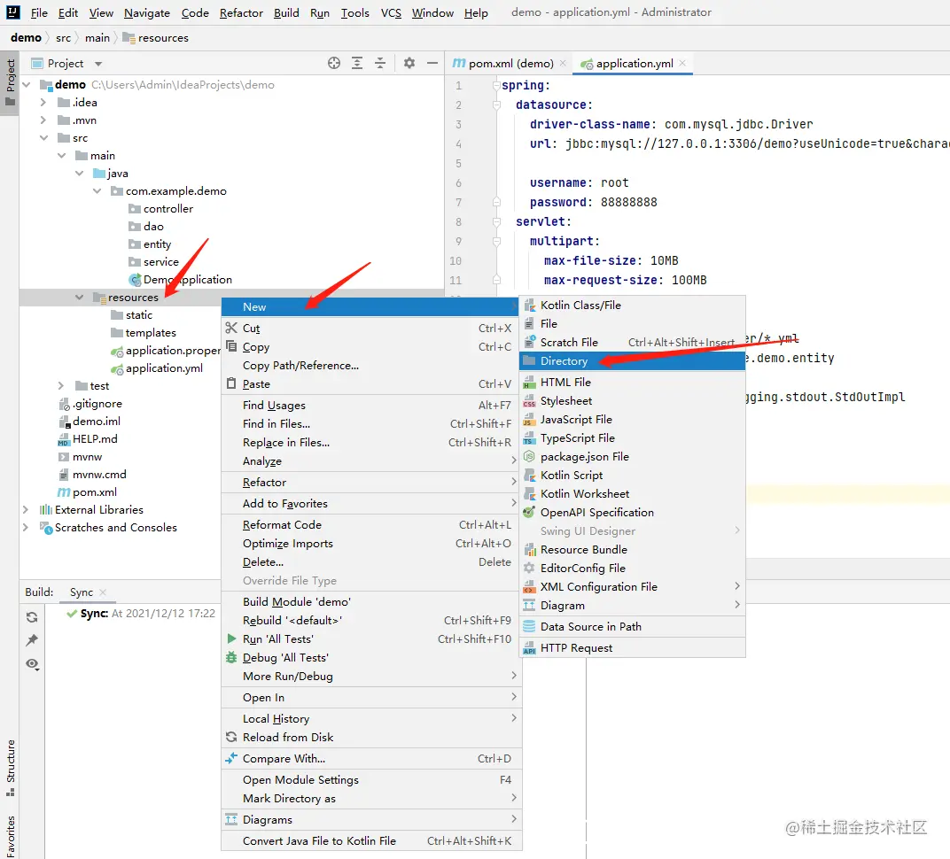Toggle fold marker beside spring line
This screenshot has height=859, width=950.
click(x=496, y=85)
